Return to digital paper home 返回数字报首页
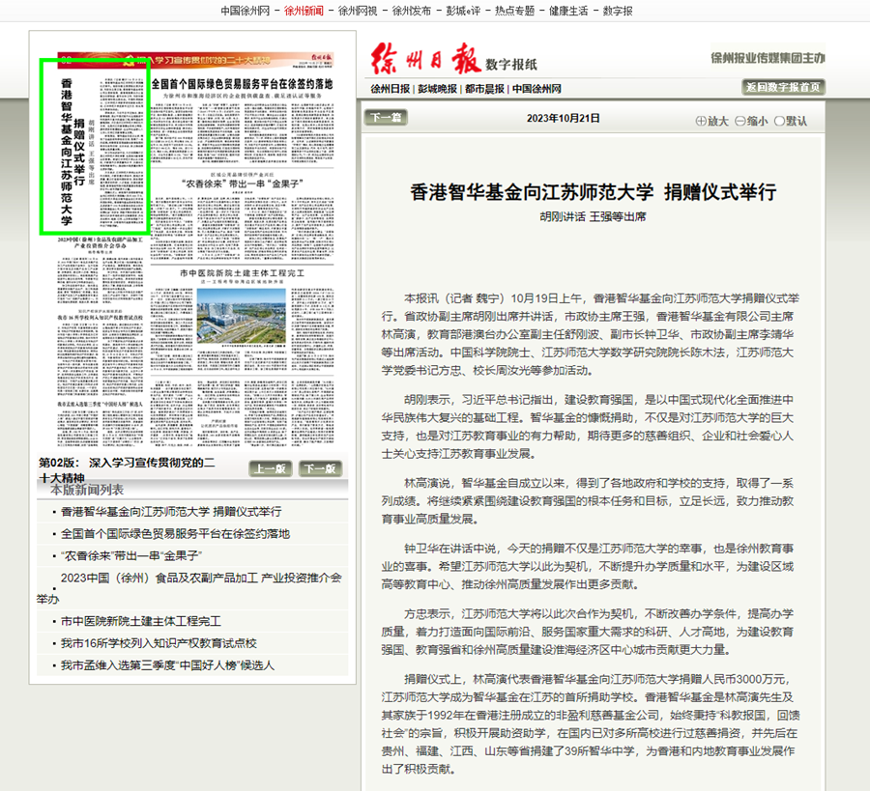 (783, 88)
